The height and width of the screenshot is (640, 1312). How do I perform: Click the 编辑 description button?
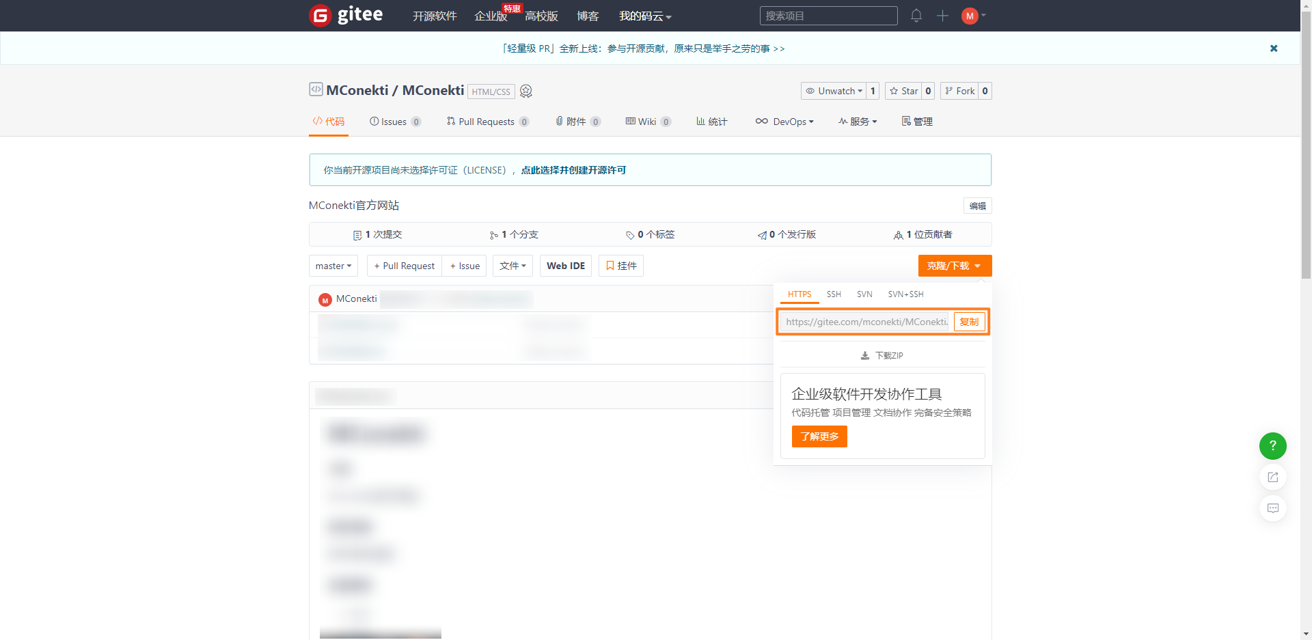(978, 206)
